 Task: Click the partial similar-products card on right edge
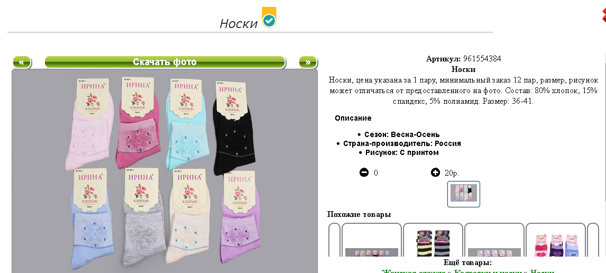[x=593, y=240]
